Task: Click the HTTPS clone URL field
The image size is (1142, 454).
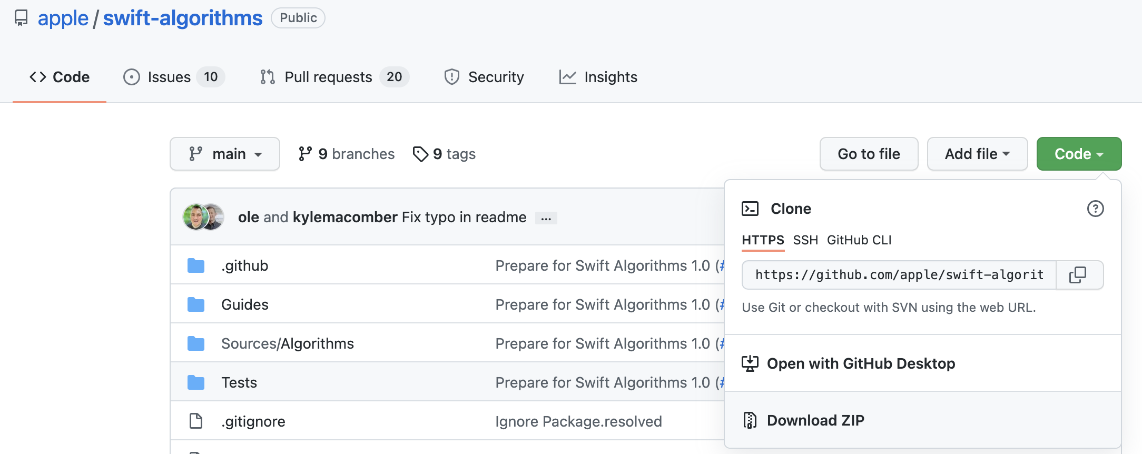Action: point(899,275)
